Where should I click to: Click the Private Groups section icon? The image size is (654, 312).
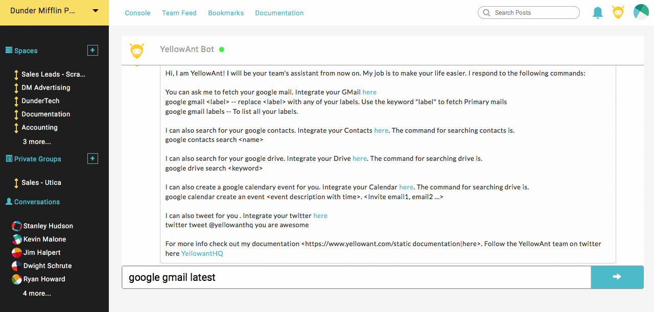click(9, 159)
